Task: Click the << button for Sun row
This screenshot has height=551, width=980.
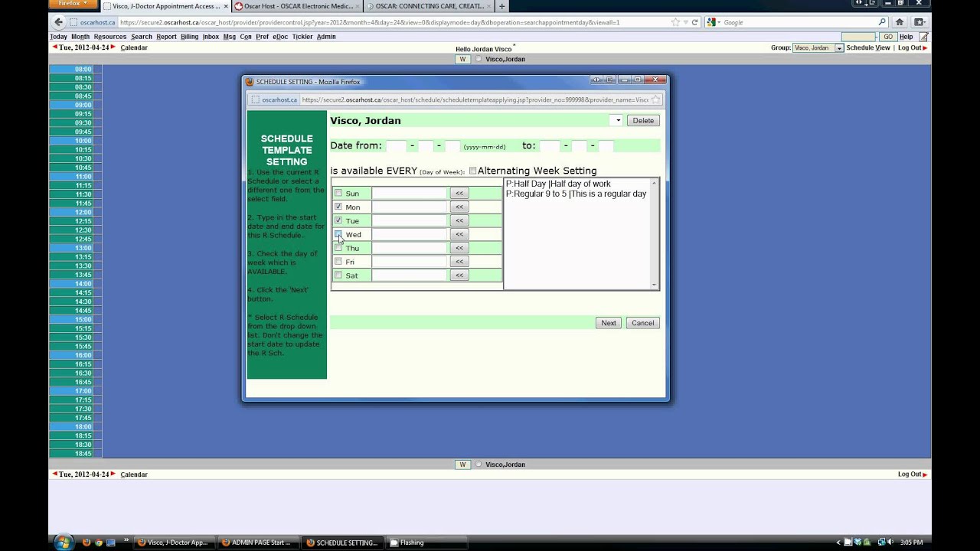Action: click(x=459, y=193)
